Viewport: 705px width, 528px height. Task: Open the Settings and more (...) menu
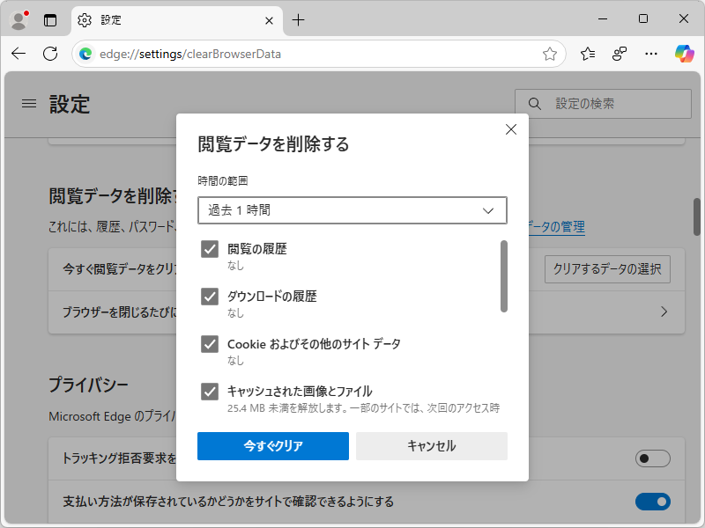point(650,54)
